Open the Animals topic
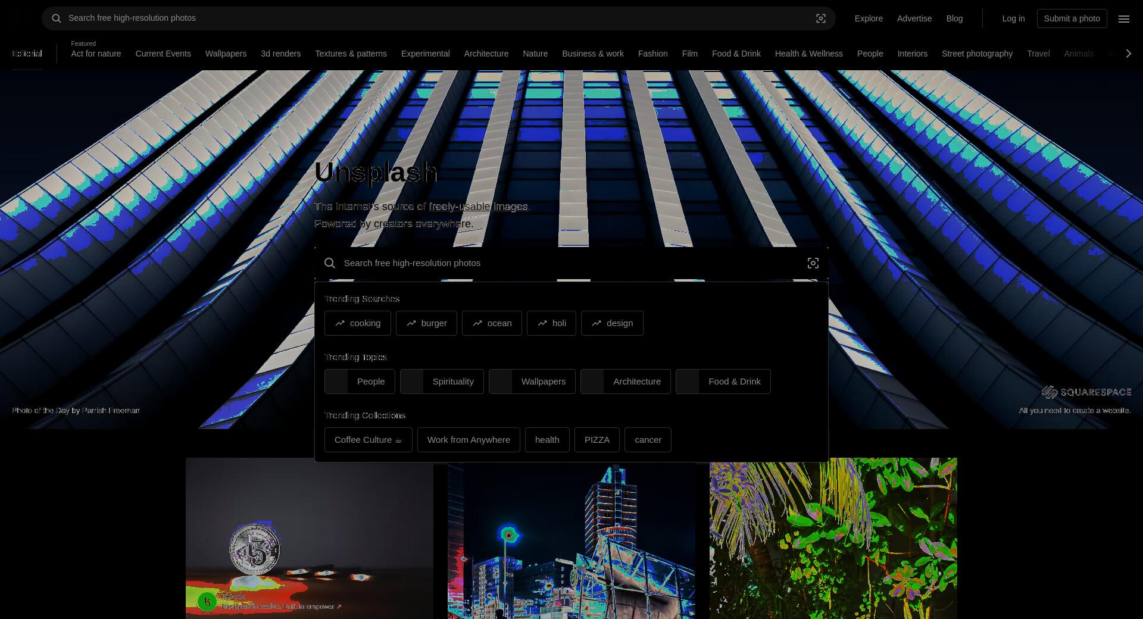Image resolution: width=1143 pixels, height=619 pixels. coord(1079,54)
